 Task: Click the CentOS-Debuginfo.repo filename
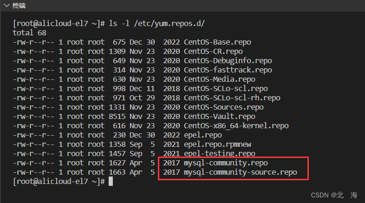point(228,61)
